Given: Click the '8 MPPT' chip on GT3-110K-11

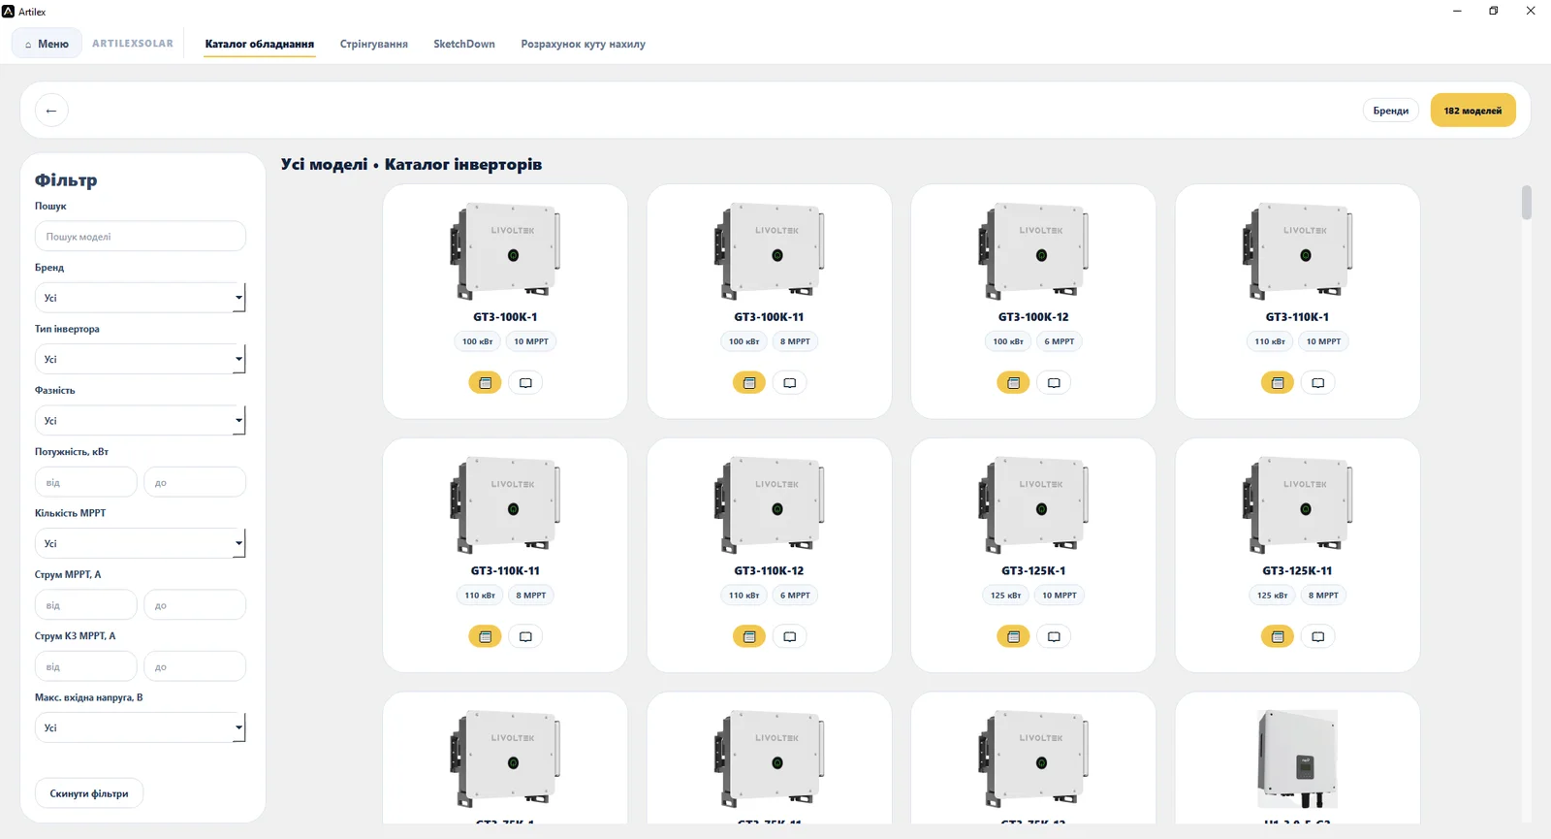Looking at the screenshot, I should [x=531, y=596].
